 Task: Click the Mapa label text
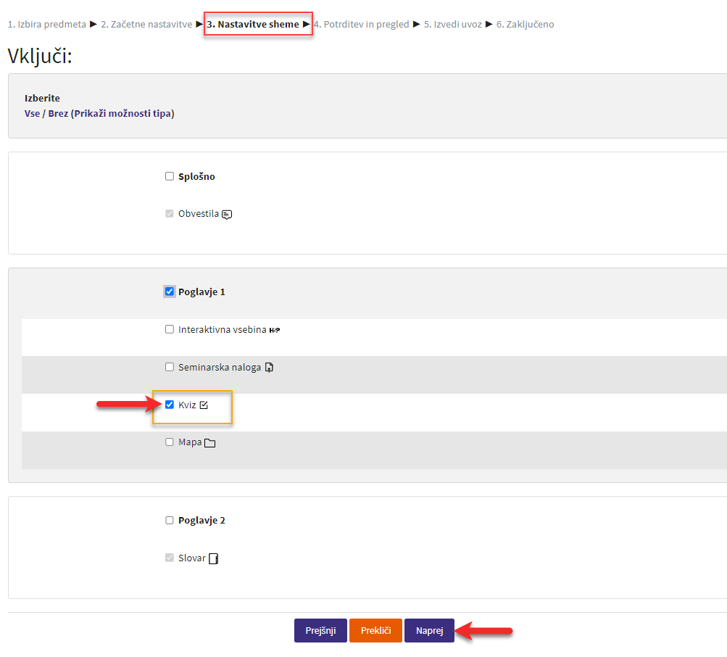click(x=190, y=442)
